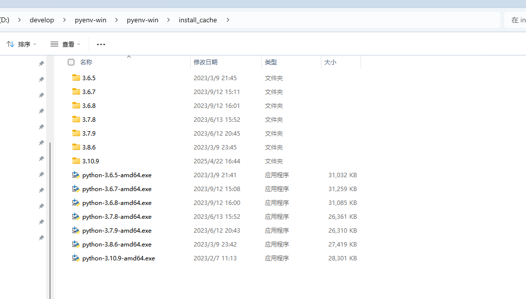Select python-3.7.9-amd64.exe installer icon
This screenshot has height=299, width=526.
(x=76, y=230)
